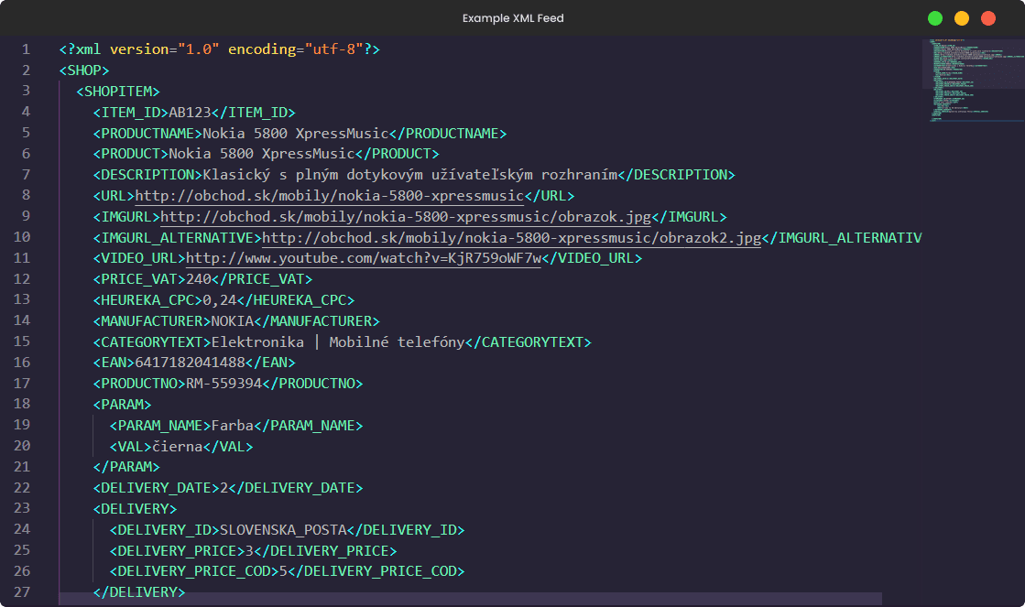This screenshot has height=607, width=1025.
Task: Click the opening <PRODUCT> tag on line 6
Action: [131, 154]
